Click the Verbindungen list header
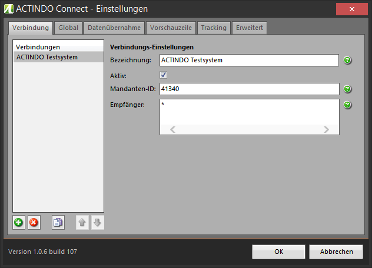This screenshot has width=372, height=268. tap(59, 47)
